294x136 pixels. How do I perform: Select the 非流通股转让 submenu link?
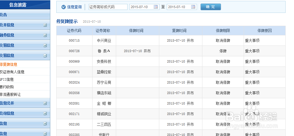point(10,94)
